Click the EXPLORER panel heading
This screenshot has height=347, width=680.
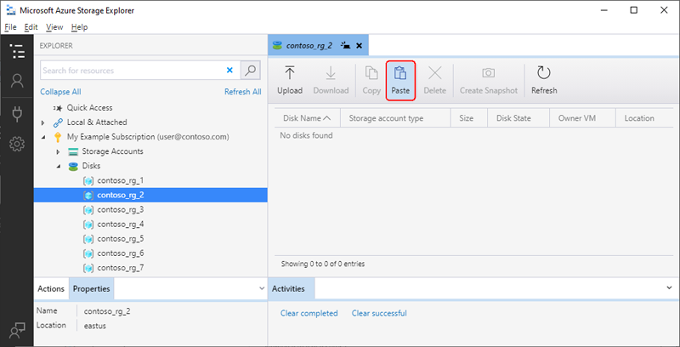point(56,46)
